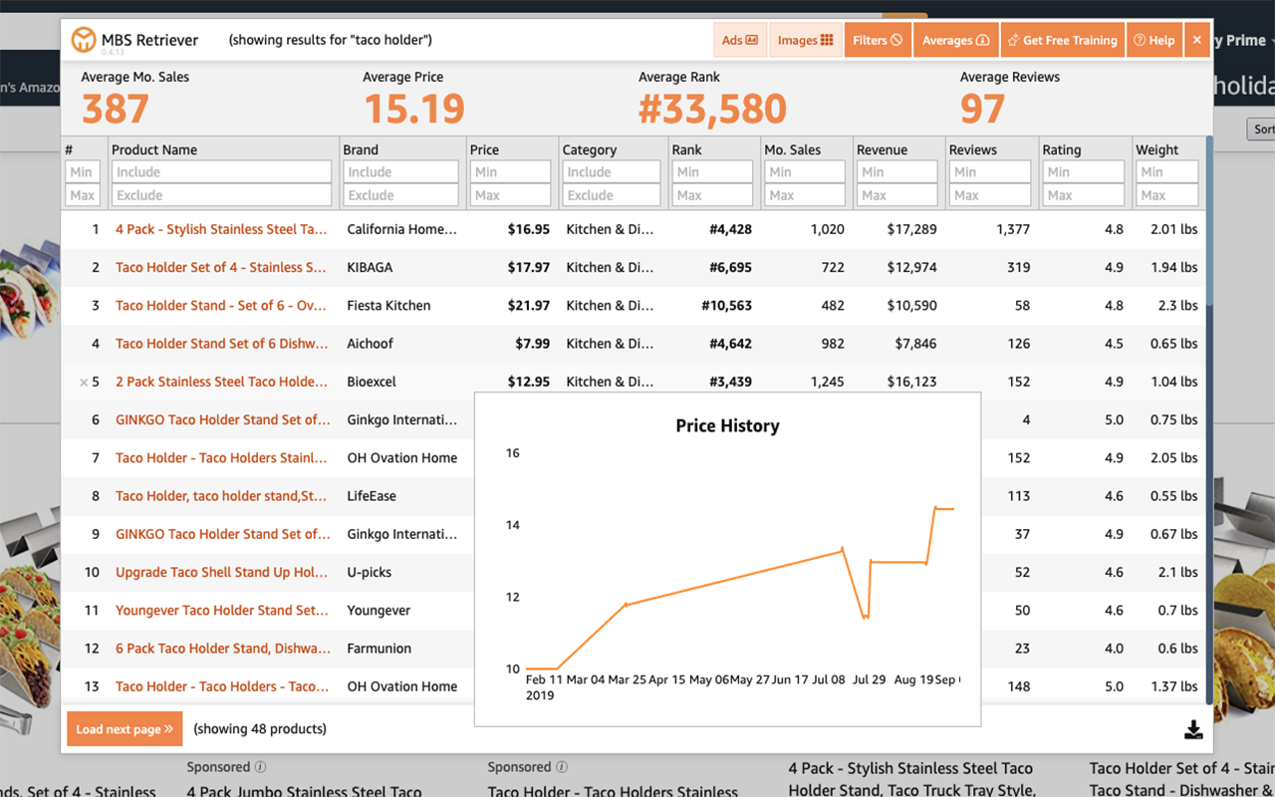Sort by the Revenue column header
The image size is (1275, 797).
click(x=882, y=149)
